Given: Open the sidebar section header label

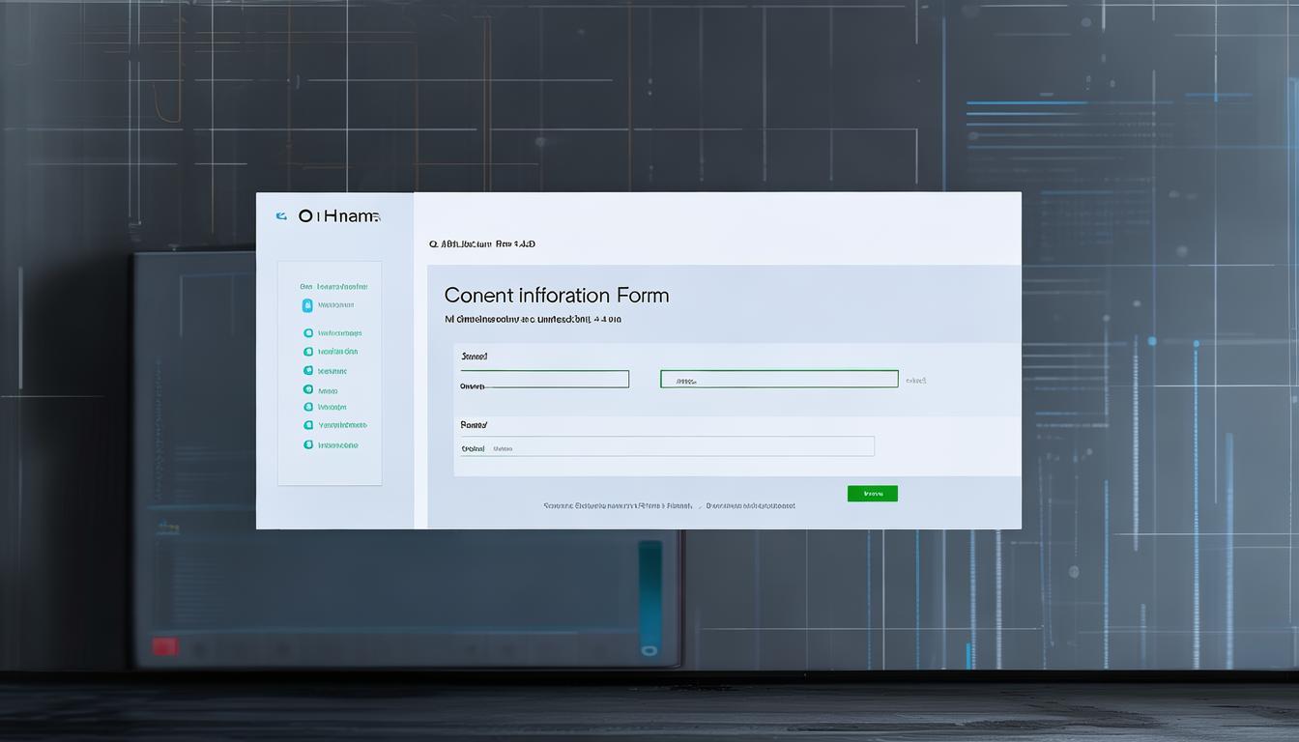Looking at the screenshot, I should click(333, 287).
